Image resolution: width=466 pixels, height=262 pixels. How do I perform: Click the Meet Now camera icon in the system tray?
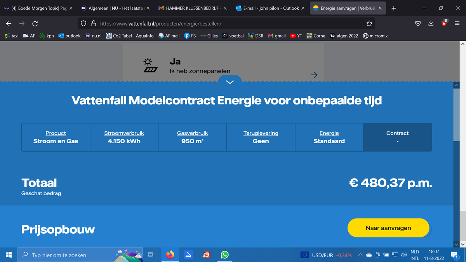pyautogui.click(x=377, y=255)
